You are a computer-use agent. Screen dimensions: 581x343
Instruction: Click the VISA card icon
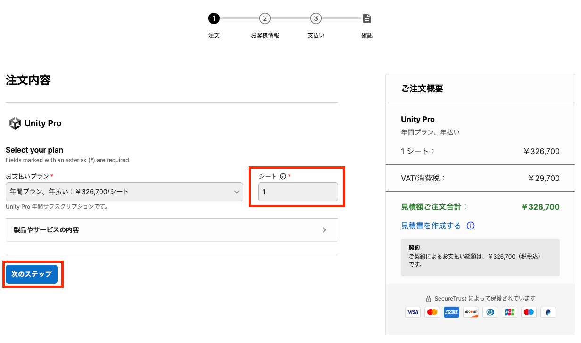[x=413, y=312]
